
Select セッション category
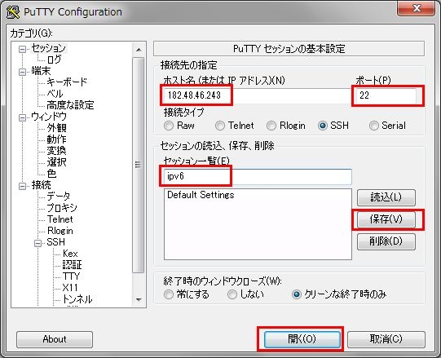click(x=48, y=48)
